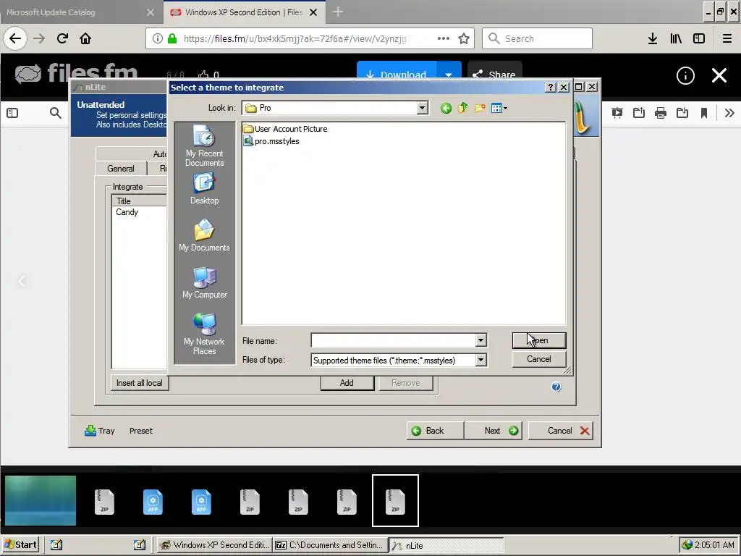The image size is (741, 556).
Task: Click Insert all local in nLite
Action: point(140,383)
